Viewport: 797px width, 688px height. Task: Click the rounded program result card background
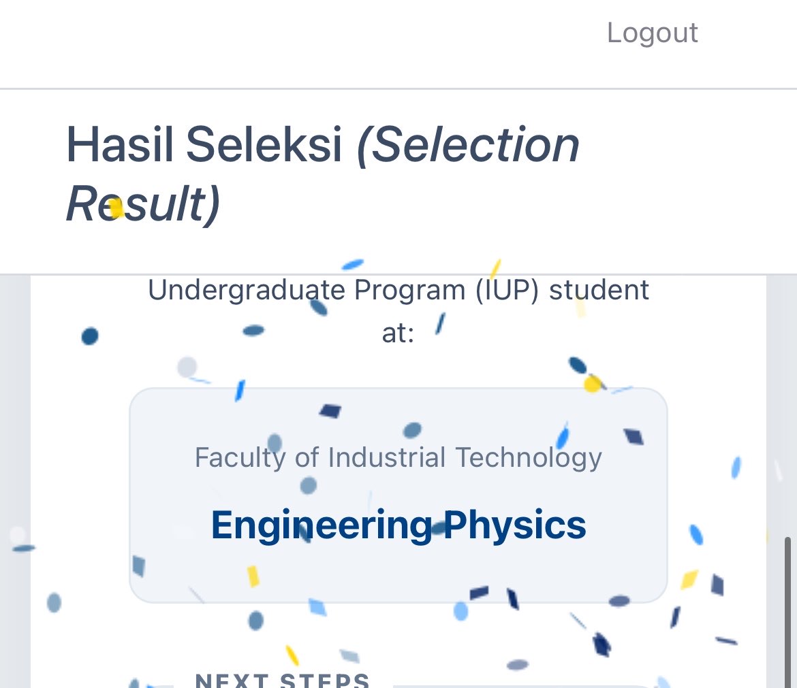tap(398, 495)
